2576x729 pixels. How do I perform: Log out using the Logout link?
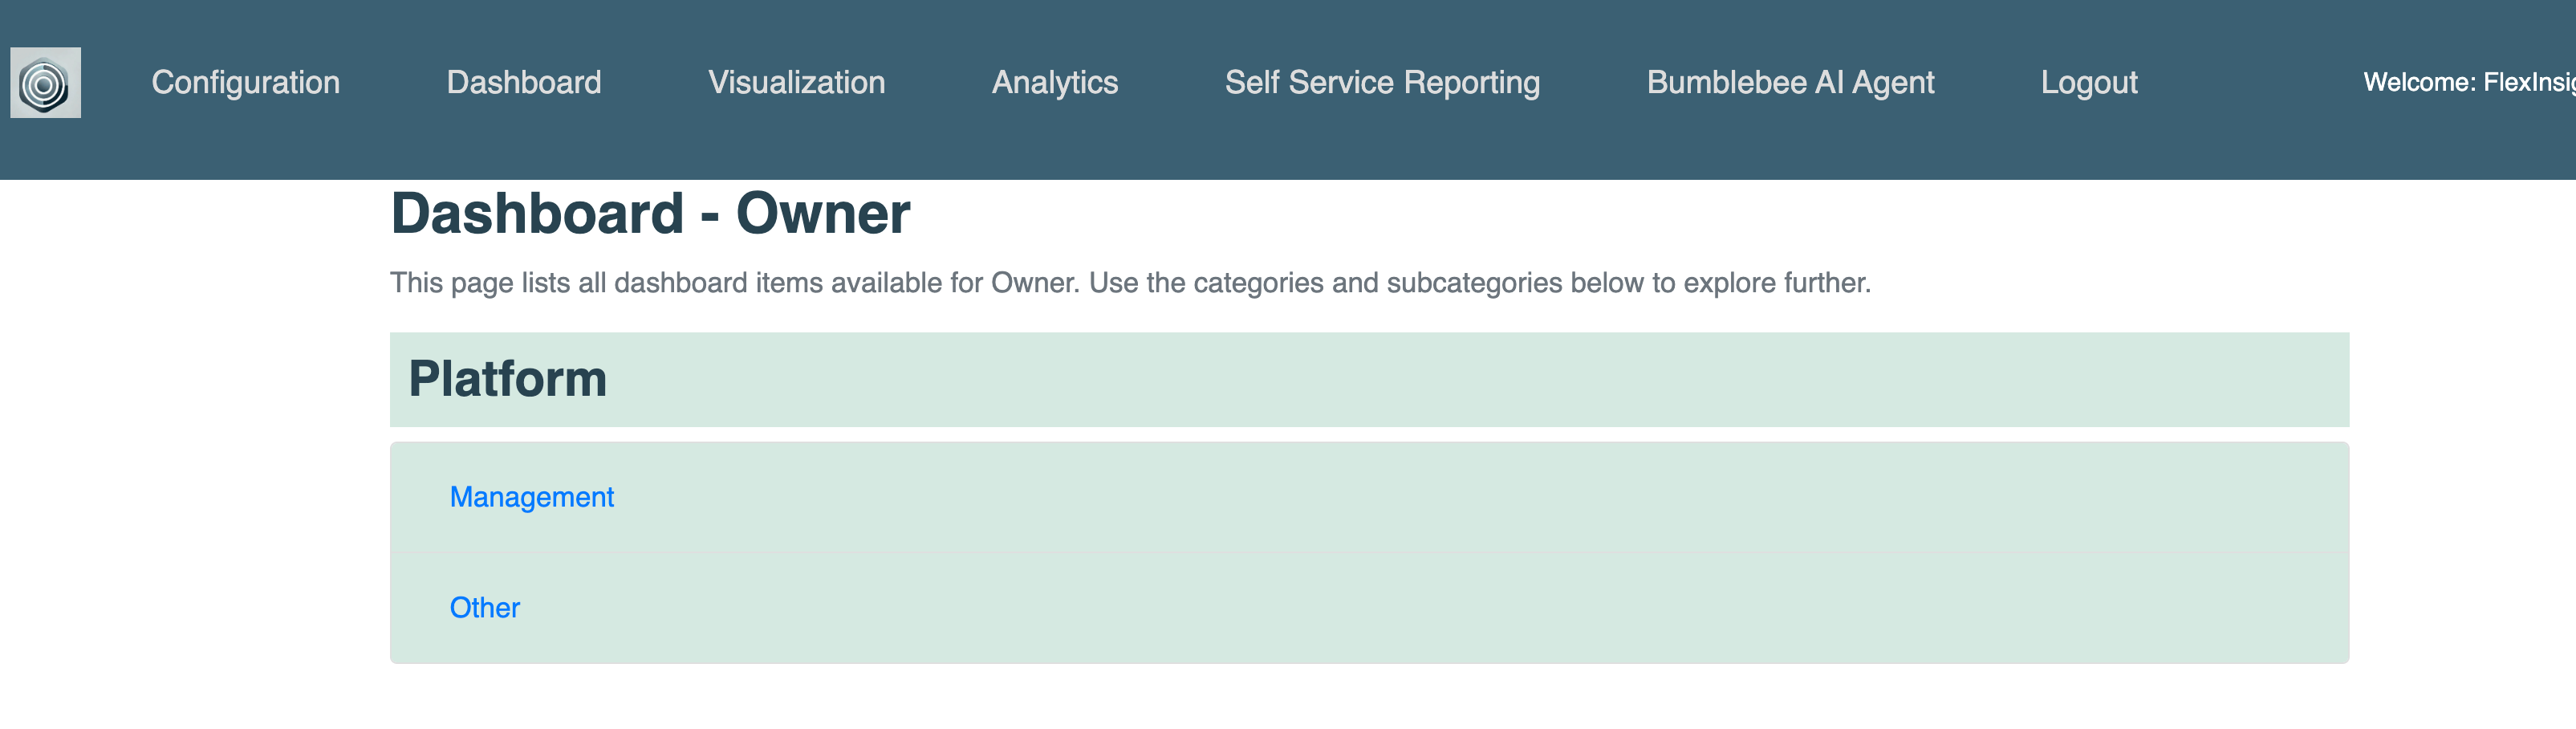(2089, 82)
